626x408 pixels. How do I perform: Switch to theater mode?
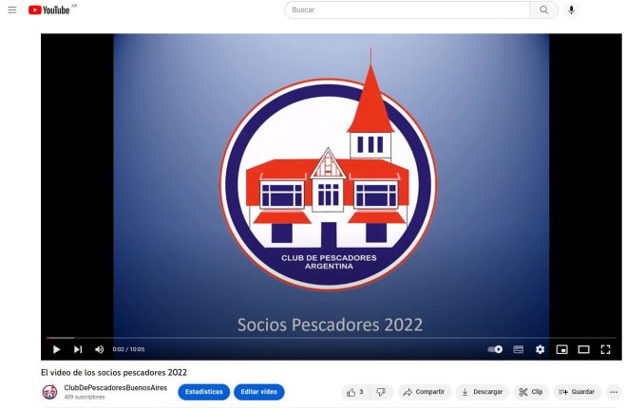pyautogui.click(x=583, y=349)
